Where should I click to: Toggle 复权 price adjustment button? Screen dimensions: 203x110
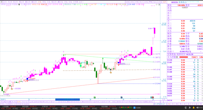coord(128,2)
